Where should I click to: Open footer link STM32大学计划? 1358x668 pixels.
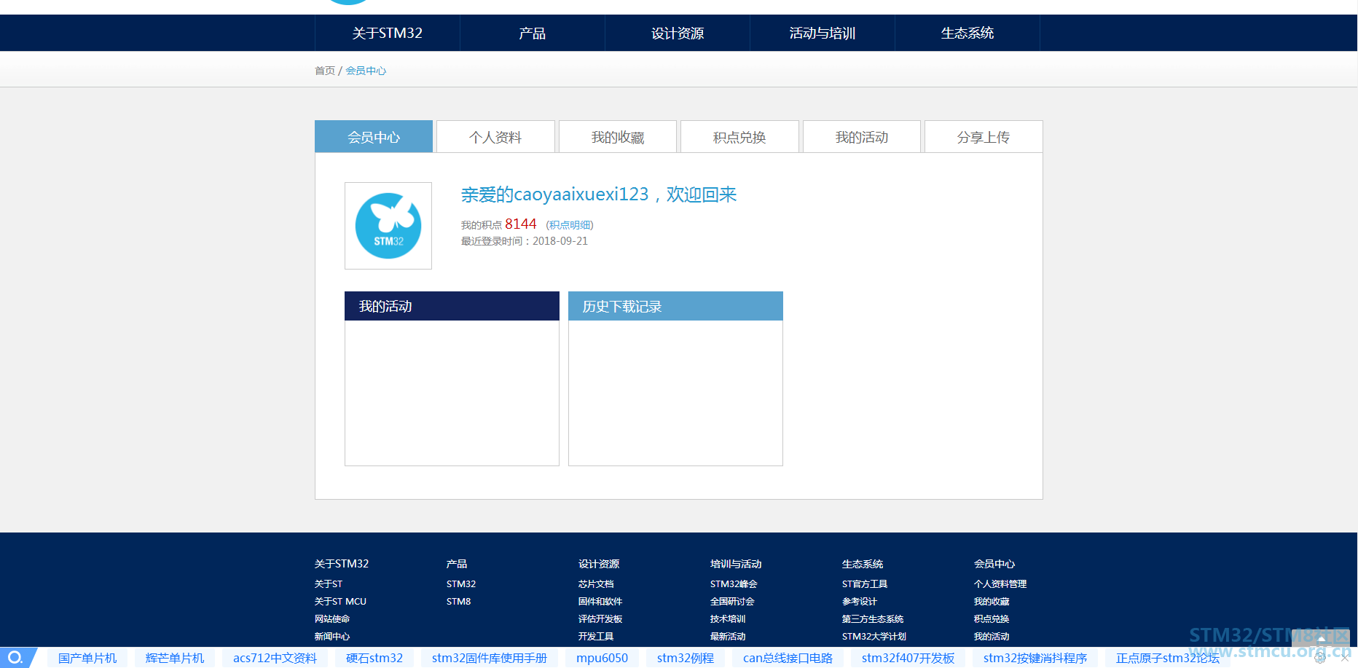874,637
